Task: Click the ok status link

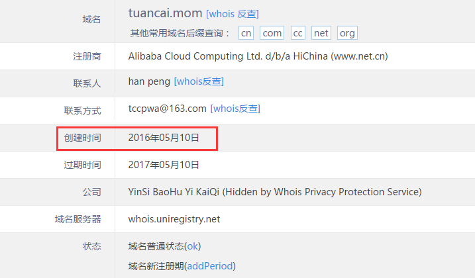Action: coord(192,246)
